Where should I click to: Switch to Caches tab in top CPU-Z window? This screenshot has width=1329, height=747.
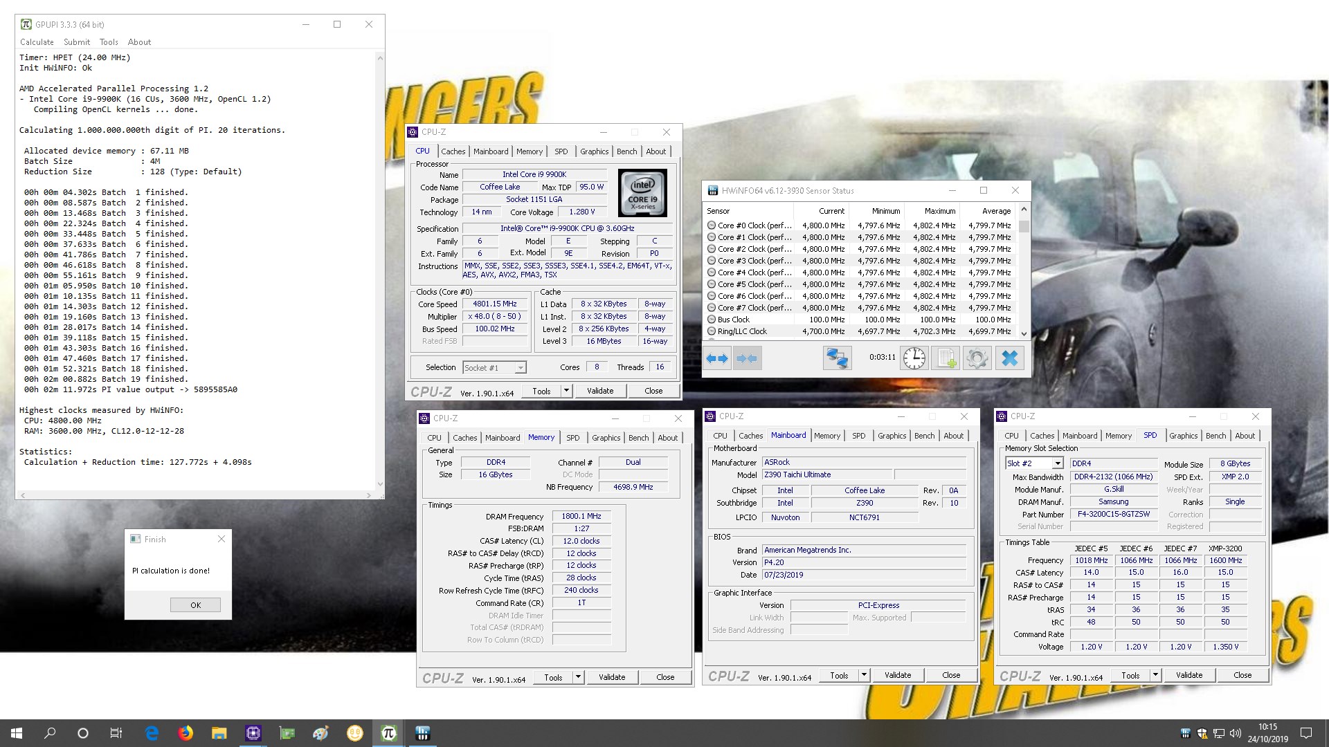[453, 151]
